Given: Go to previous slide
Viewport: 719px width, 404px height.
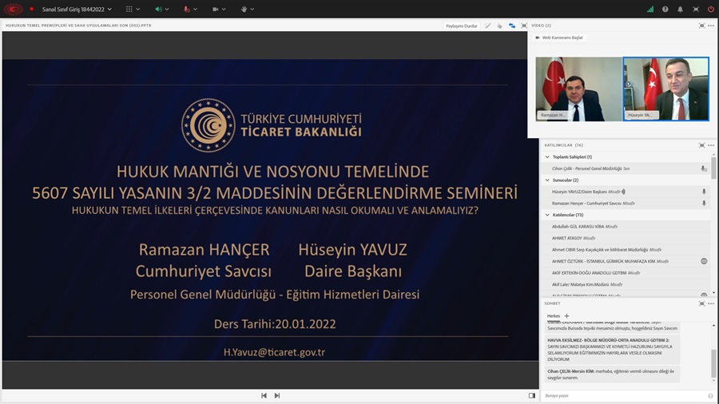Looking at the screenshot, I should pyautogui.click(x=264, y=396).
